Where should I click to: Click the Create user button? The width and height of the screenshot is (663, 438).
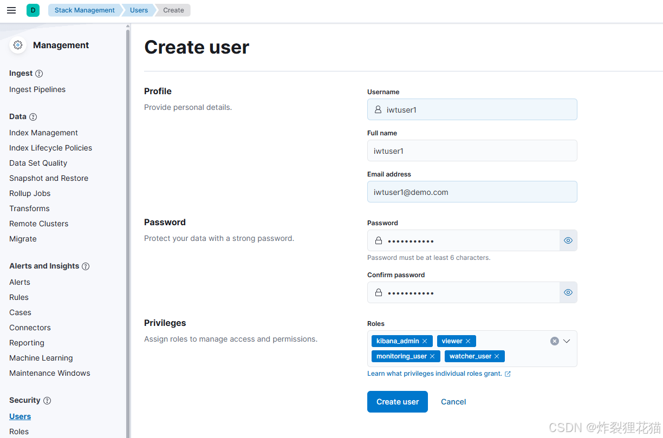(398, 402)
